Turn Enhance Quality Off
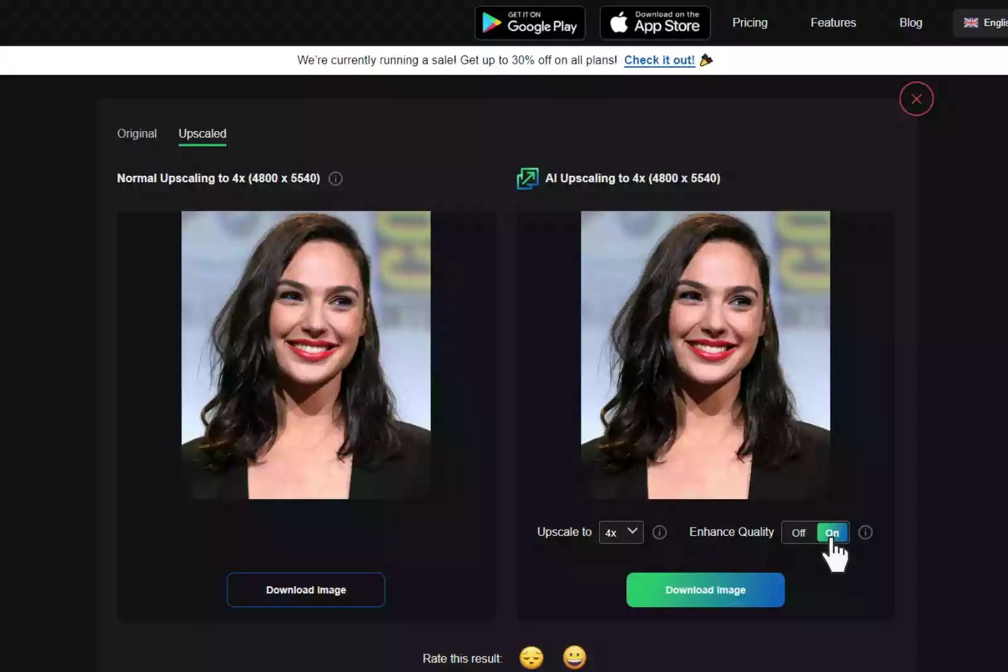The width and height of the screenshot is (1008, 672). tap(798, 533)
